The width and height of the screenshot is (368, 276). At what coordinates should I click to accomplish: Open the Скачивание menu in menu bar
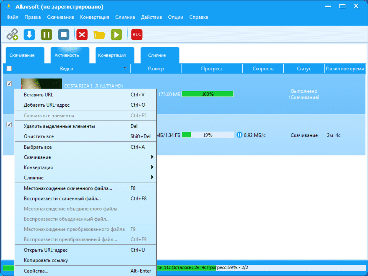point(61,17)
